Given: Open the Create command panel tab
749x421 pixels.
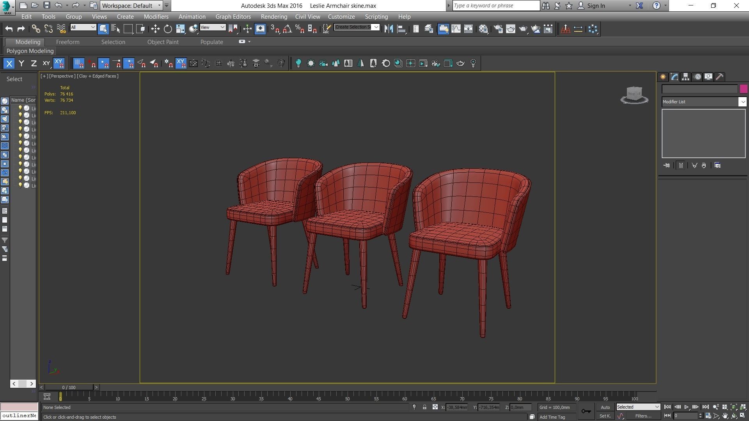Looking at the screenshot, I should 663,77.
